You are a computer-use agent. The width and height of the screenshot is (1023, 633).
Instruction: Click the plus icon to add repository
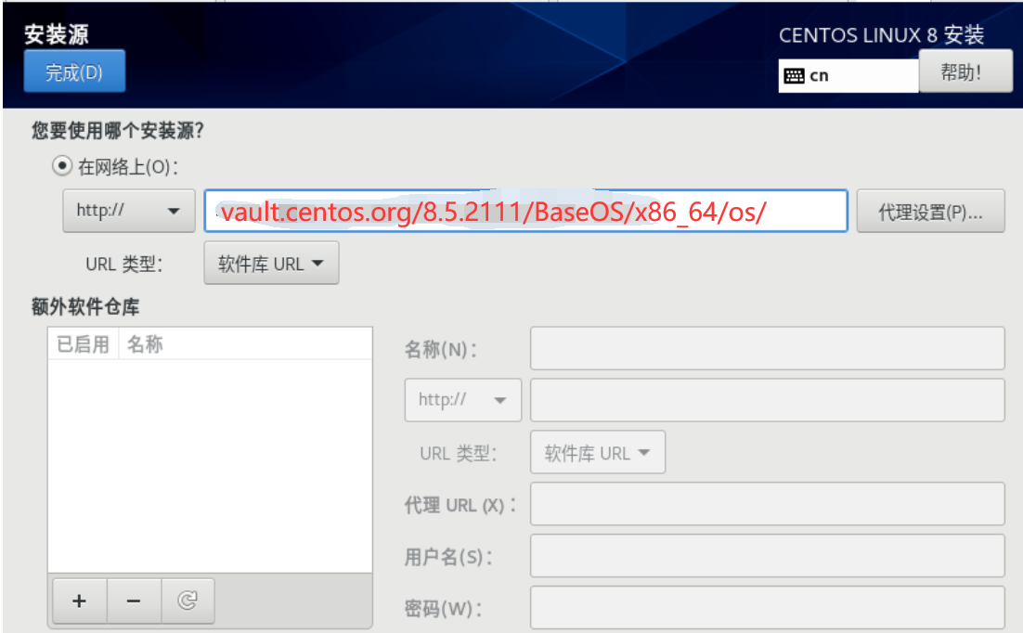pyautogui.click(x=79, y=601)
